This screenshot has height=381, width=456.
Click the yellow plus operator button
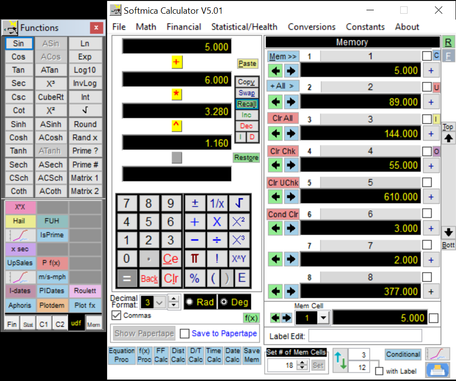point(177,62)
